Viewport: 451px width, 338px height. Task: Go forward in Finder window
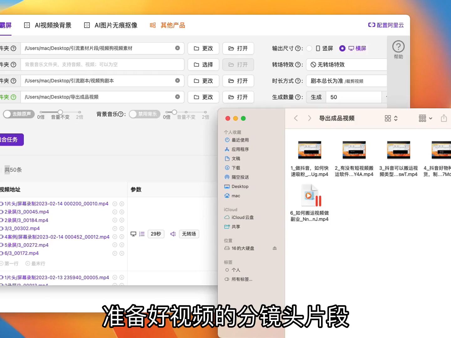tap(309, 118)
